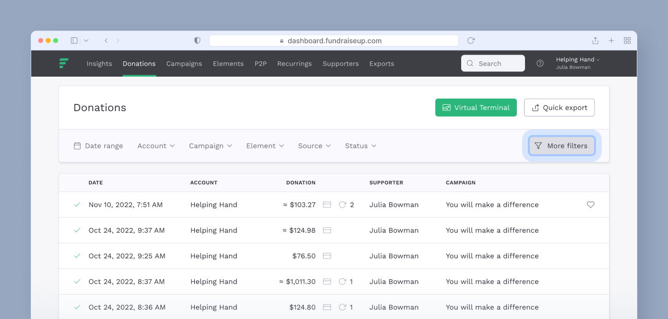Click the heart icon on Nov 10 donation
The width and height of the screenshot is (668, 319).
coord(591,205)
